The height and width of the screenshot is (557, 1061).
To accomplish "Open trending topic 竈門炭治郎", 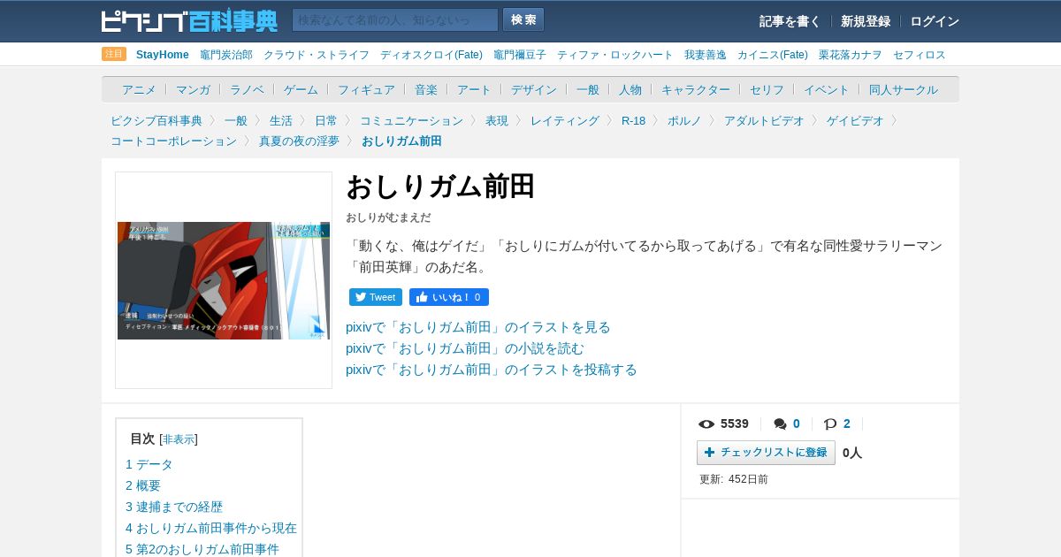I will [226, 55].
